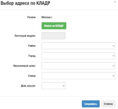Viewport: 118px width, 109px height.
Task: Click the chevron arrow in Город field
Action: (x=113, y=56)
